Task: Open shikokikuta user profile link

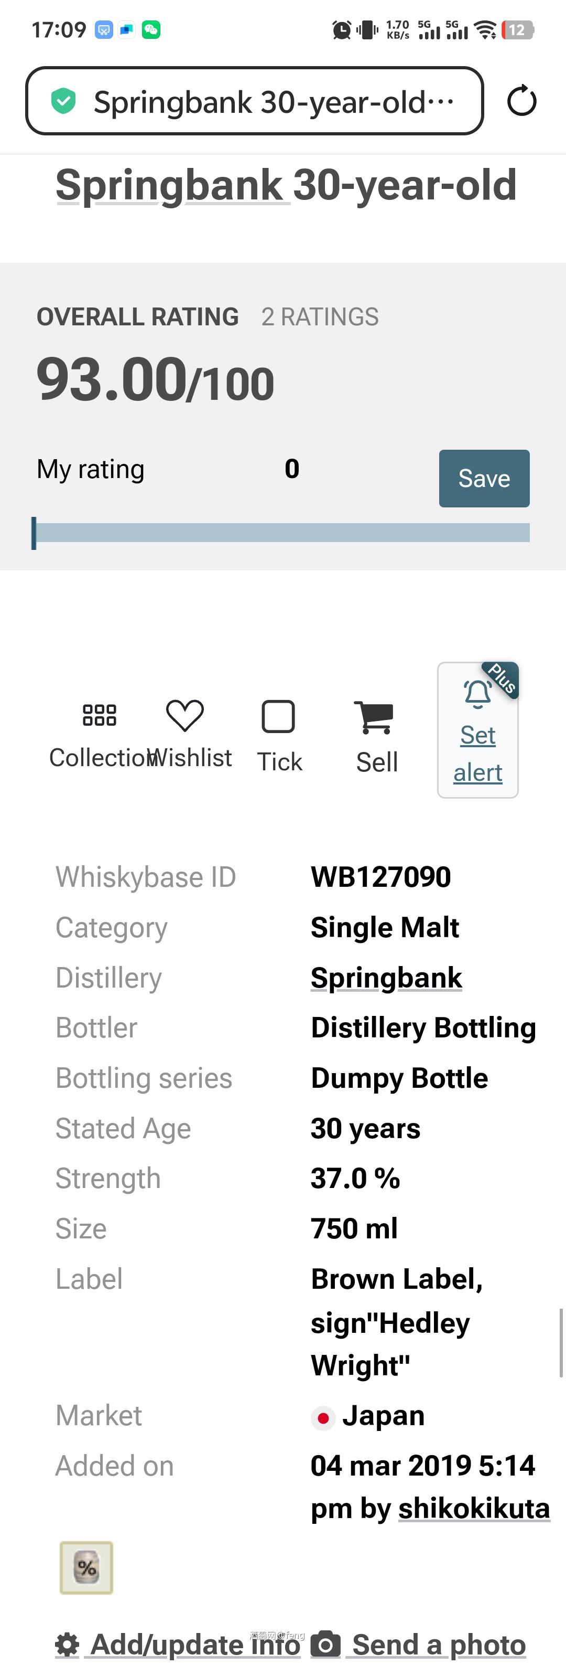Action: coord(474,1509)
